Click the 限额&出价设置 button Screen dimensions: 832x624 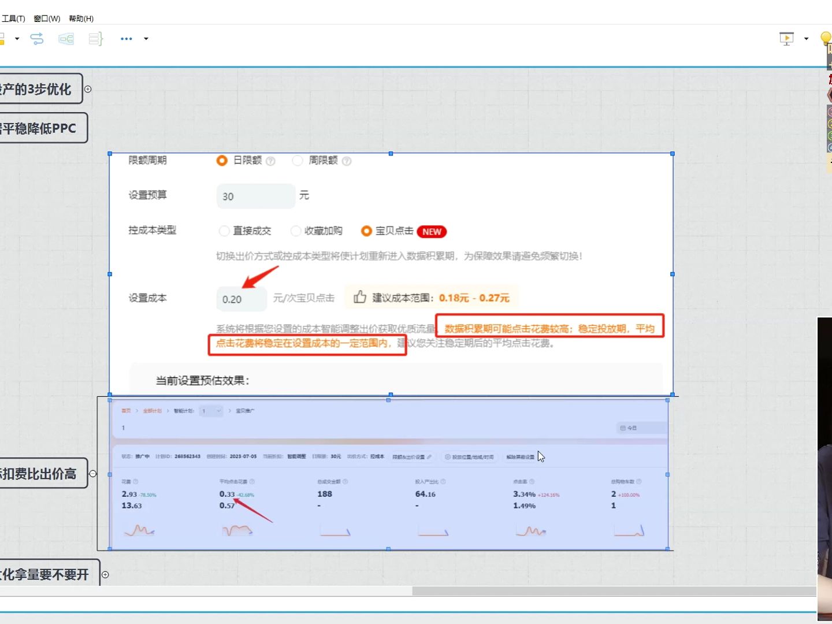[x=410, y=456]
